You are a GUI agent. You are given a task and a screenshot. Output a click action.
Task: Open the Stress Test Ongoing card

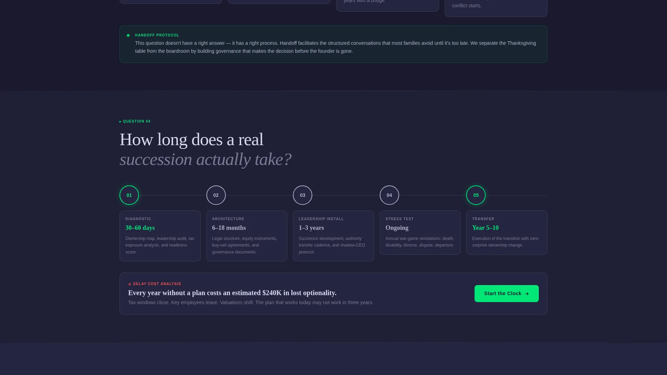(x=420, y=233)
